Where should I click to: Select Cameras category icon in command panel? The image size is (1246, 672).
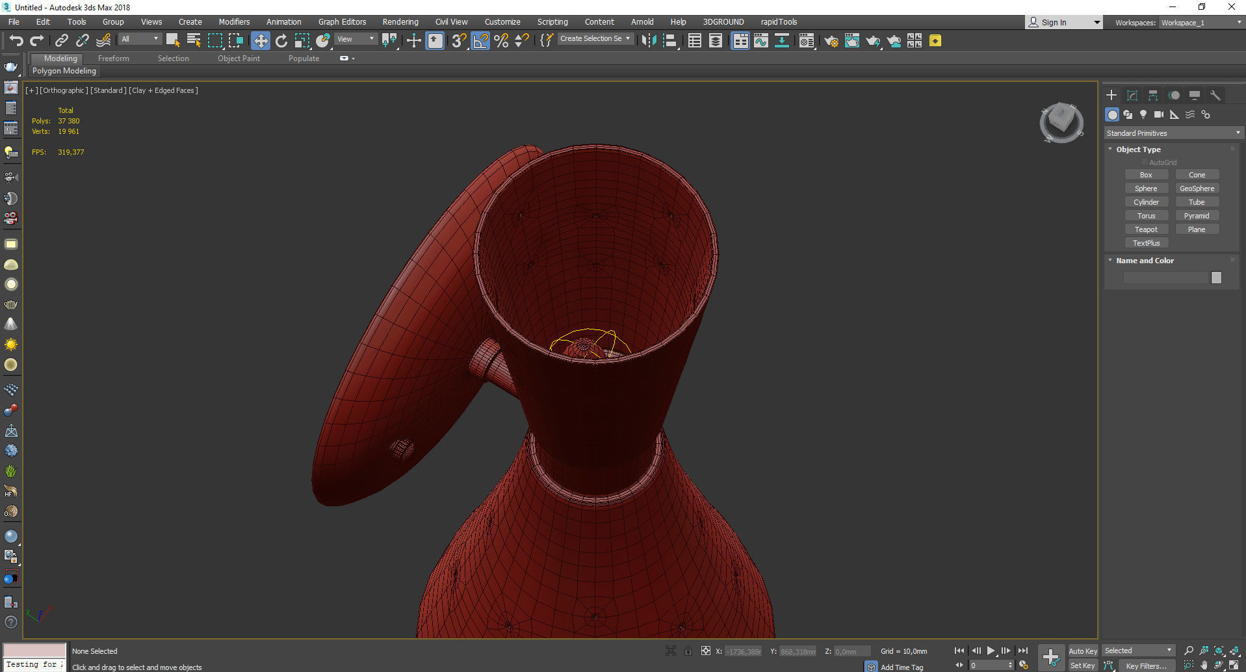click(1158, 114)
